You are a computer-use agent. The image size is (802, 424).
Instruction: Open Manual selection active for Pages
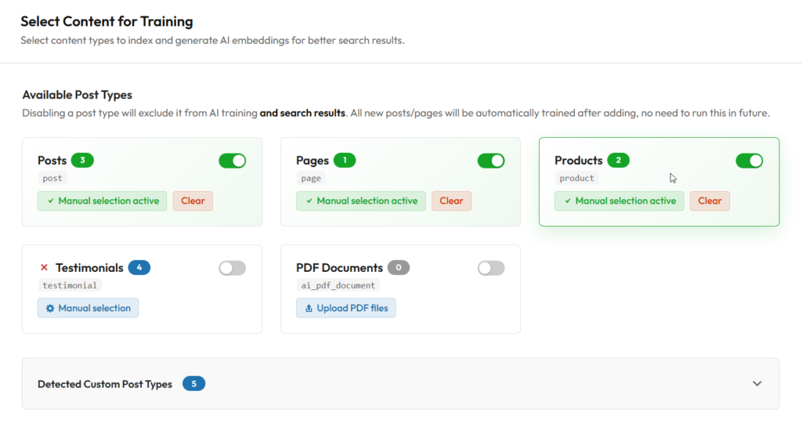[361, 201]
